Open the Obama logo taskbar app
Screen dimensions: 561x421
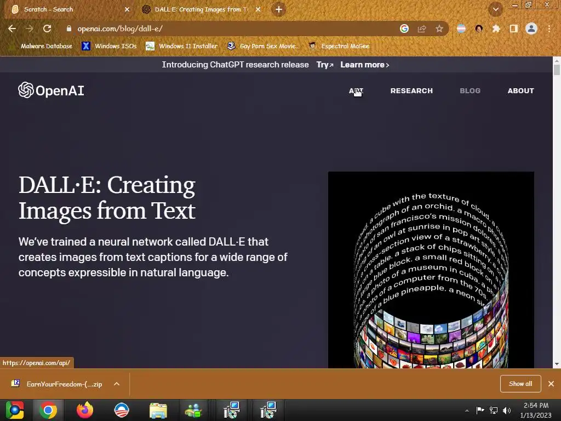click(121, 410)
